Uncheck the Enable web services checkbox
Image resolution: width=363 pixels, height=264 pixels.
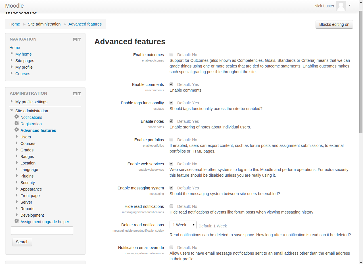[x=171, y=164]
